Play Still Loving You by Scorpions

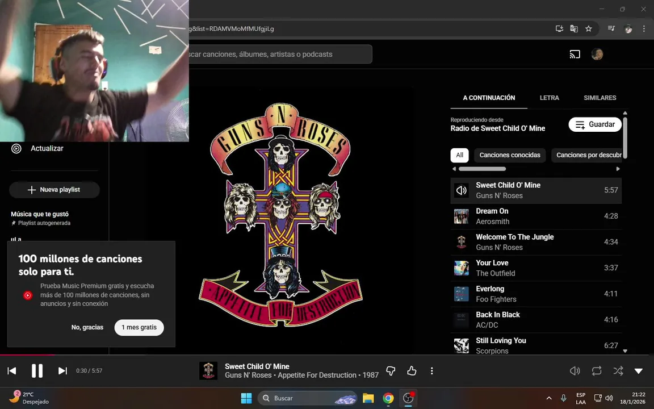coord(536,345)
